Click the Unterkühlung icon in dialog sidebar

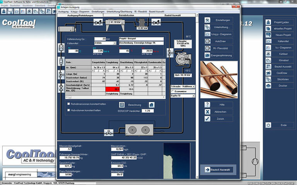pos(207,27)
